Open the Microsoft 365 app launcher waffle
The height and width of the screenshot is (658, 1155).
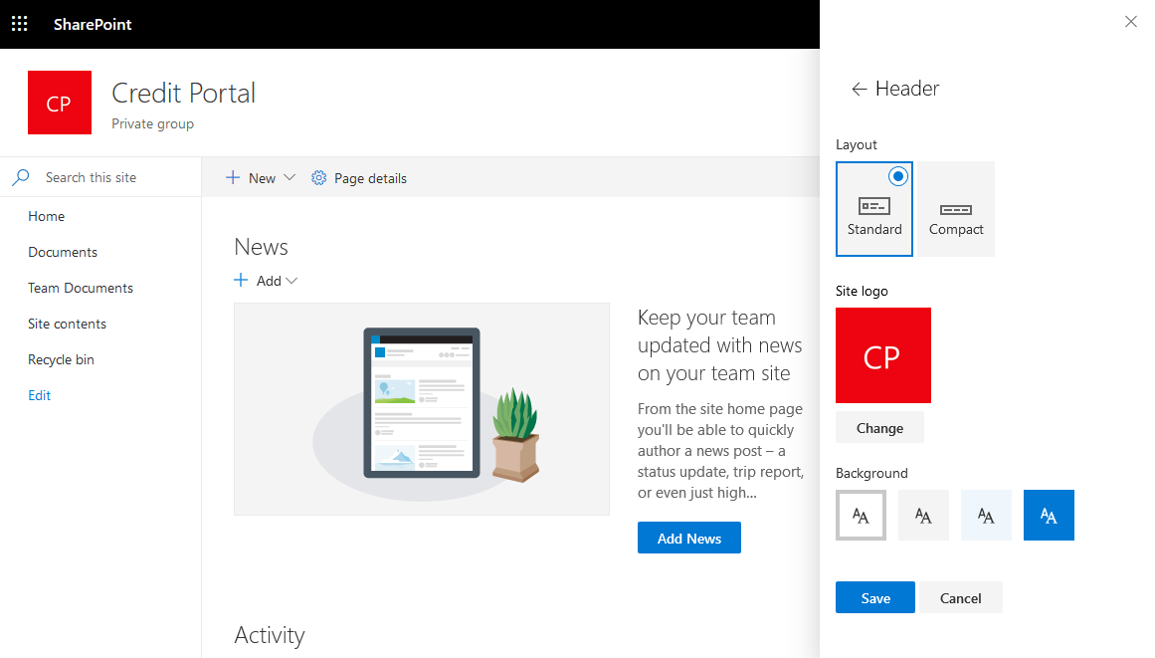click(x=19, y=23)
